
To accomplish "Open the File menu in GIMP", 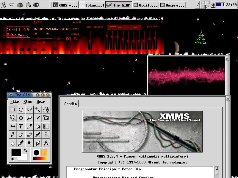I will click(15, 101).
